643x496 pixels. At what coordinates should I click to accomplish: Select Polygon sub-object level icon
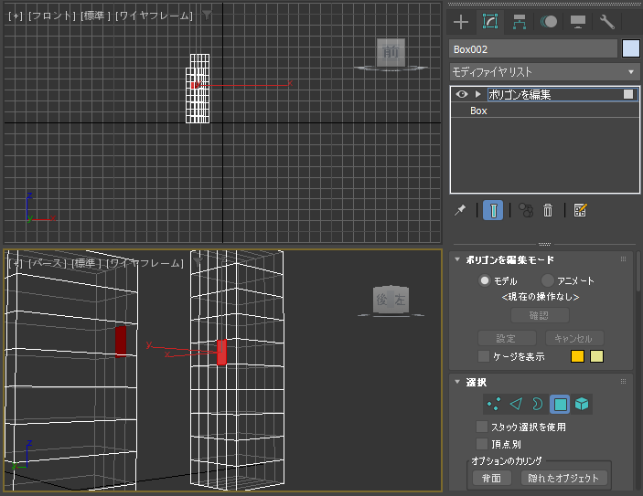pos(560,405)
